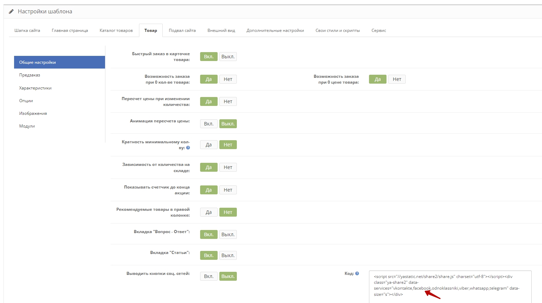Viewport: 542px width, 303px height.
Task: Click help icon next to Код label
Action: pyautogui.click(x=357, y=274)
